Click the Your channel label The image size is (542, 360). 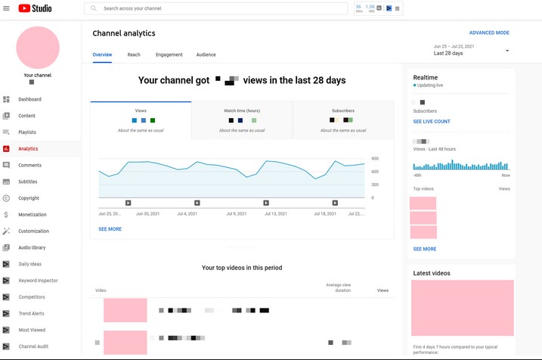(37, 76)
